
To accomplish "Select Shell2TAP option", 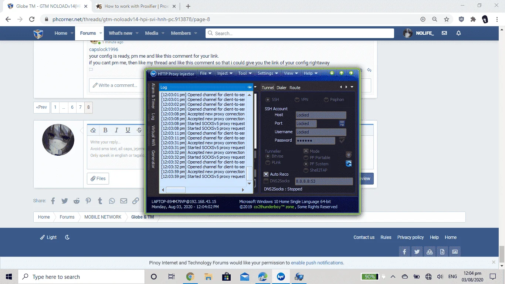I will [306, 170].
